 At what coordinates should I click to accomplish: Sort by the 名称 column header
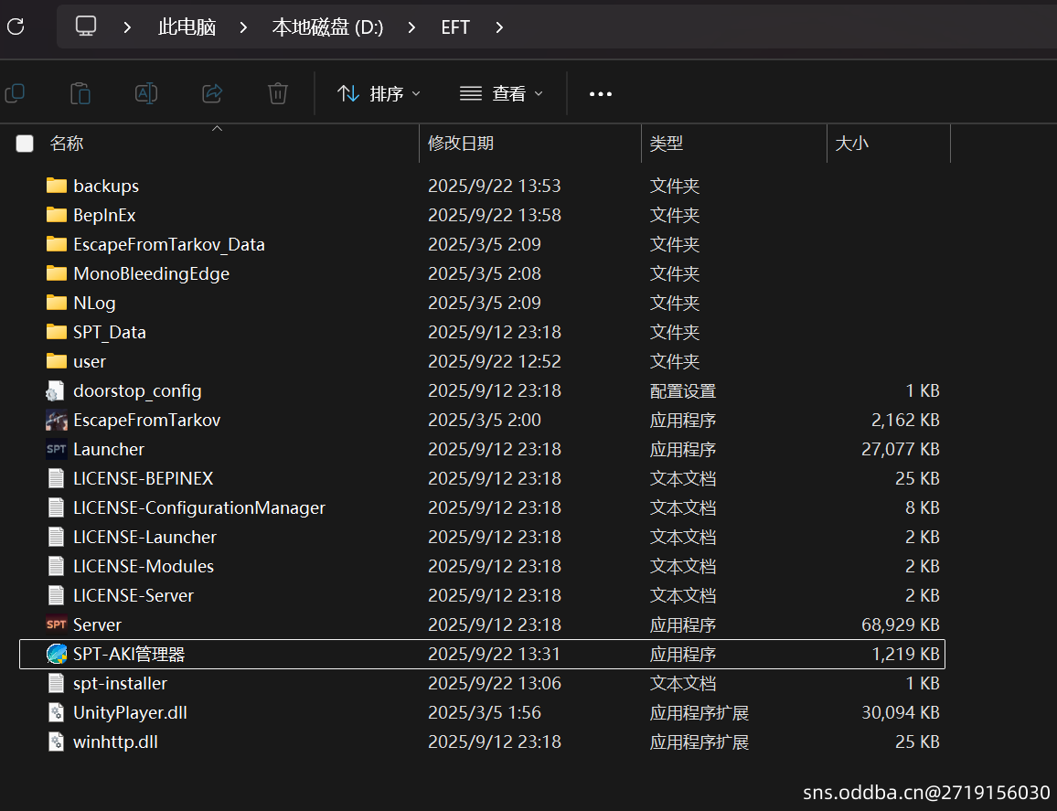coord(67,143)
